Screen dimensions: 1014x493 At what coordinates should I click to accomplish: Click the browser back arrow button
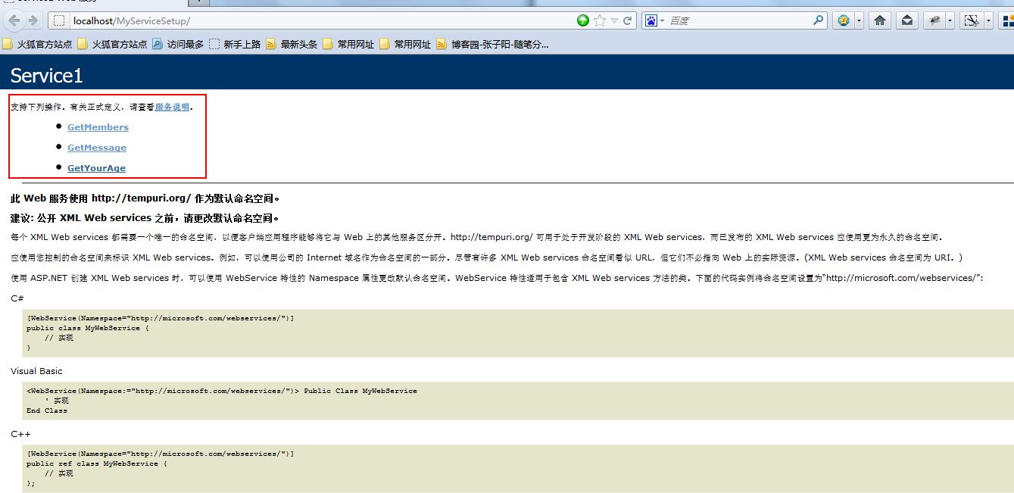click(14, 20)
